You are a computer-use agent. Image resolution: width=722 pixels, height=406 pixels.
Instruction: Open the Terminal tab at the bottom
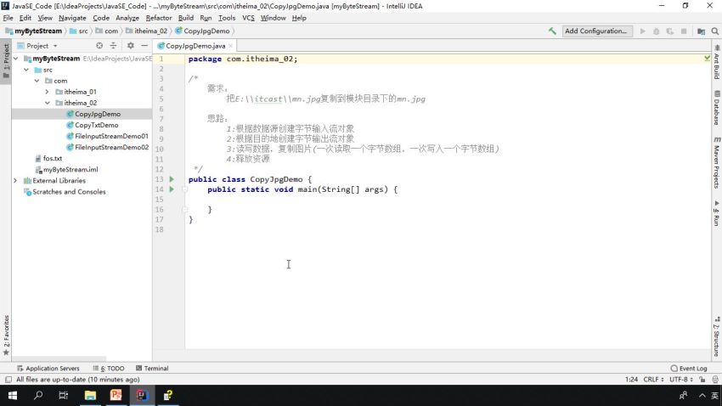tap(152, 369)
